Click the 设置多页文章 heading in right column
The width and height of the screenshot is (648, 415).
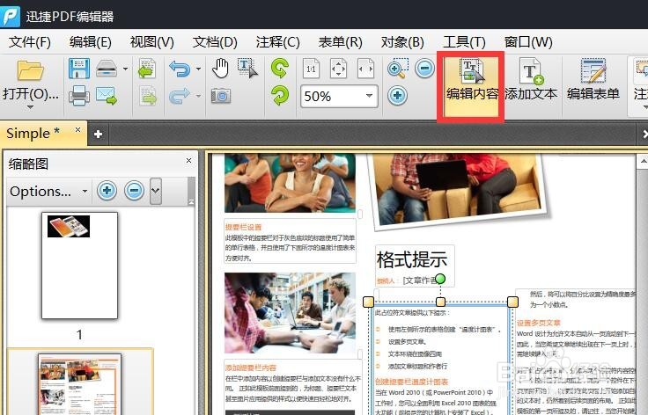pyautogui.click(x=539, y=323)
